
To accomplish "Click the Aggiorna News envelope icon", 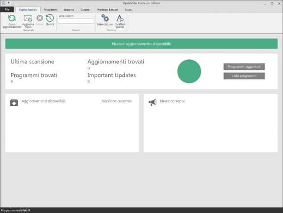I will [x=28, y=19].
